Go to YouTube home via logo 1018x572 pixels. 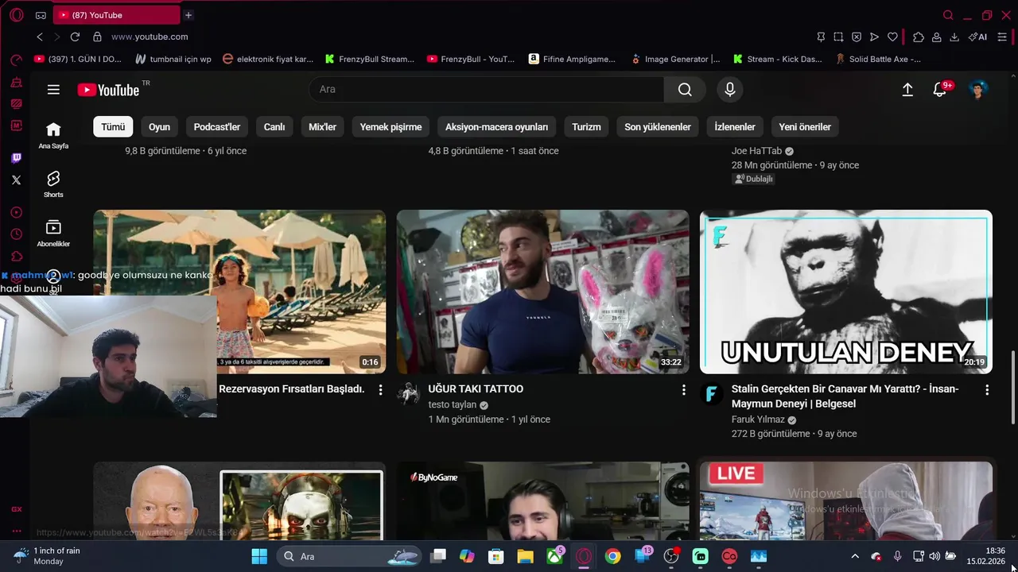pos(109,90)
